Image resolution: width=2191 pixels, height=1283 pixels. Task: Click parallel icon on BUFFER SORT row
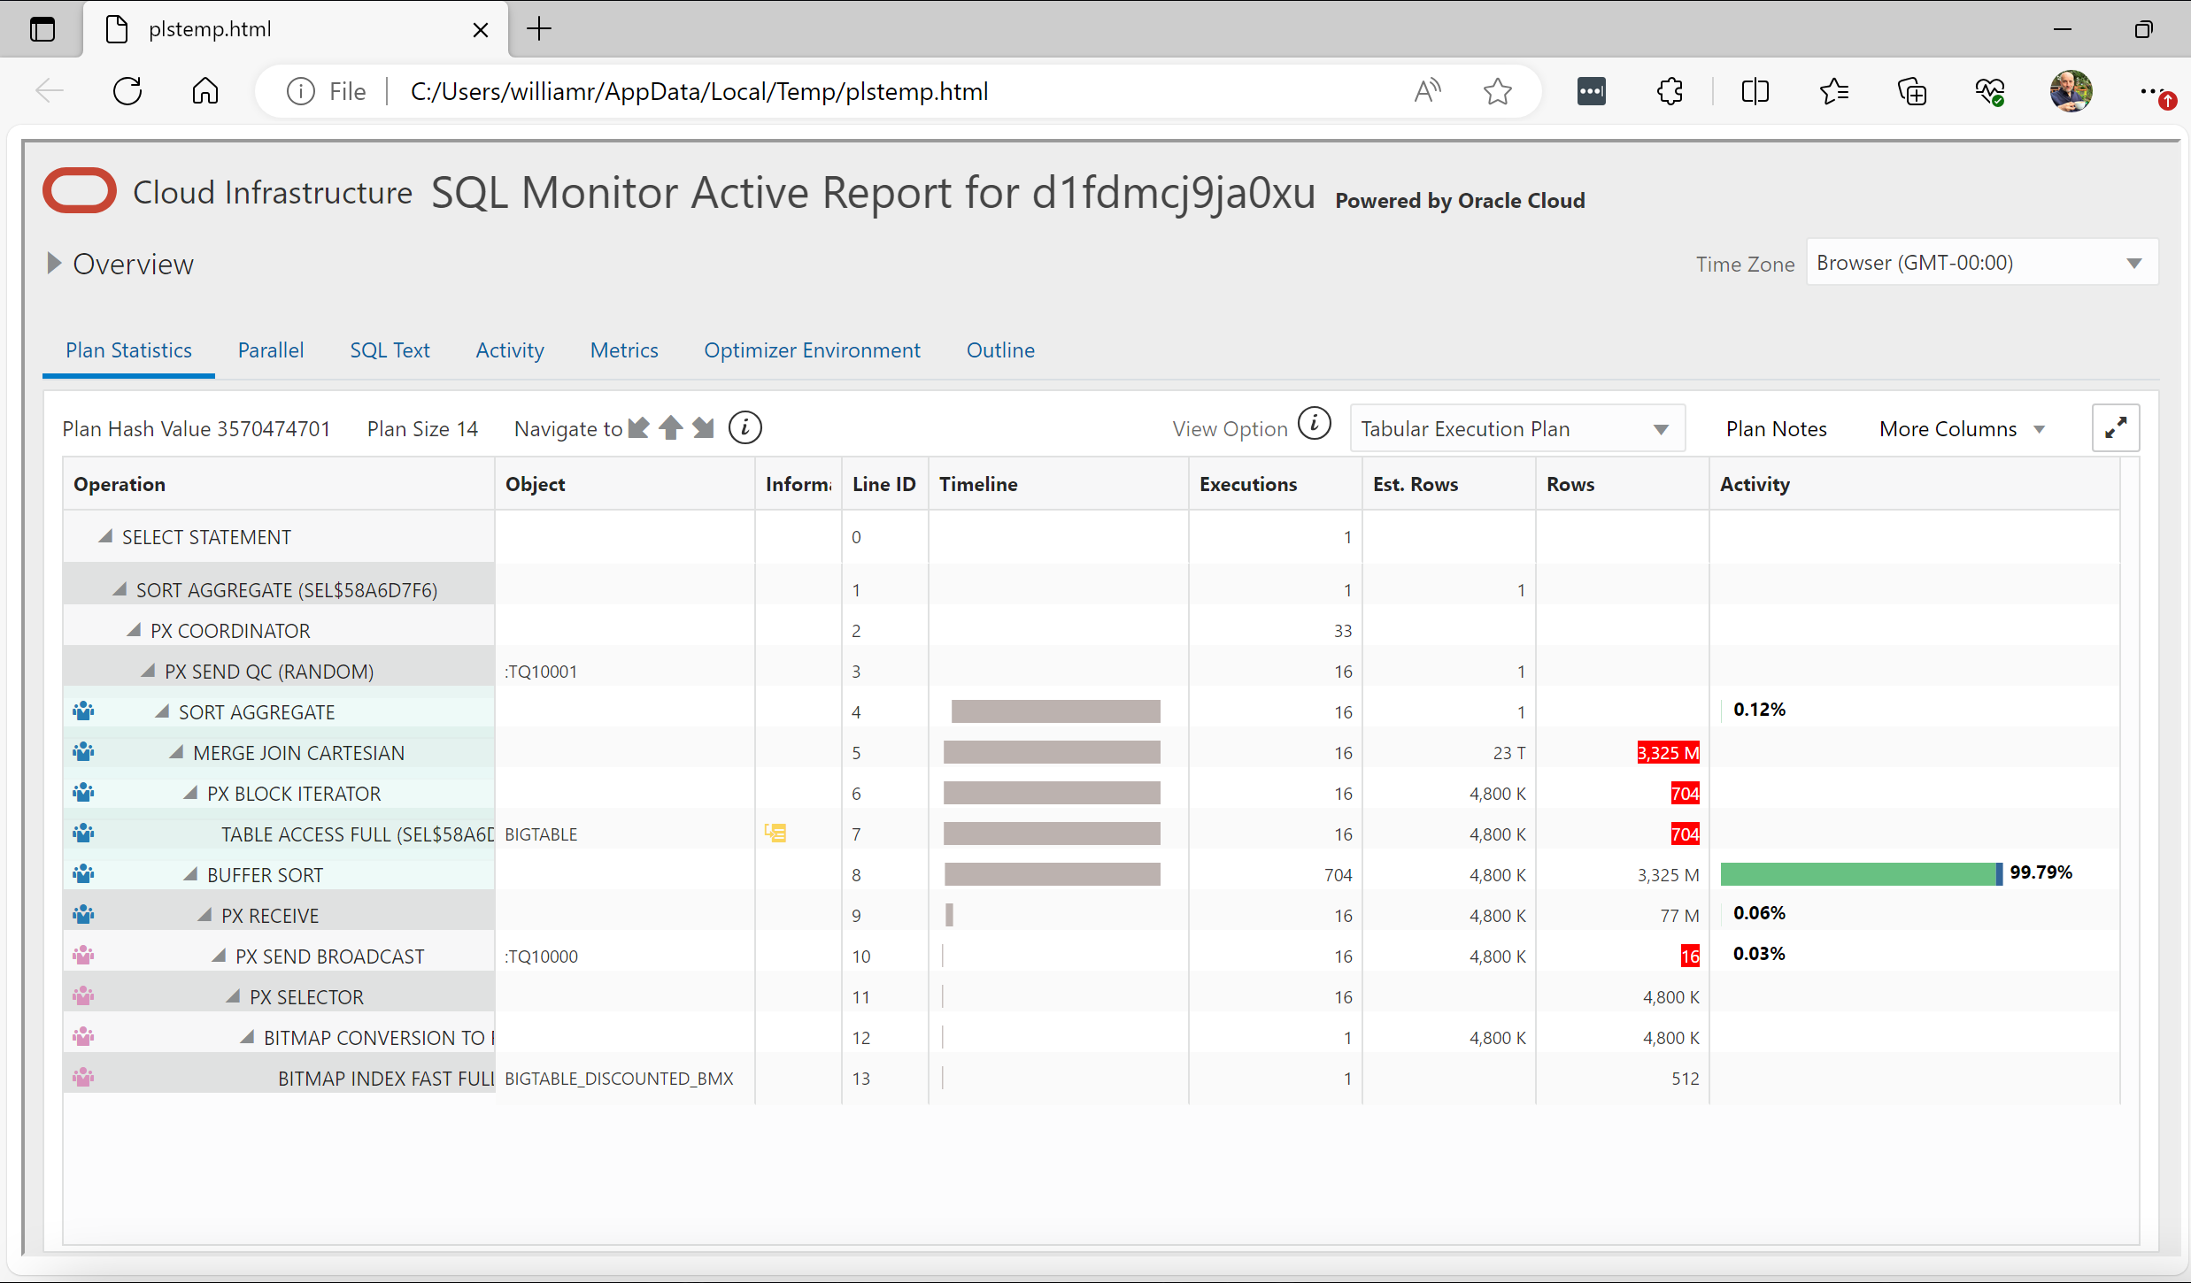click(84, 874)
